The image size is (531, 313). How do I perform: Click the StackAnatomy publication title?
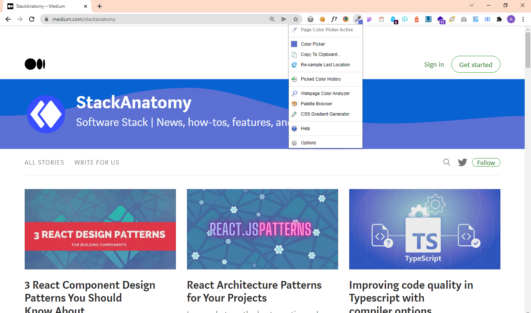(134, 102)
